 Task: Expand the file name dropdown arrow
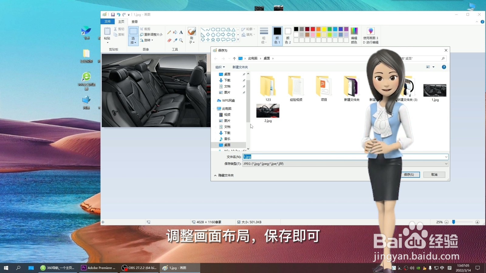[446, 157]
